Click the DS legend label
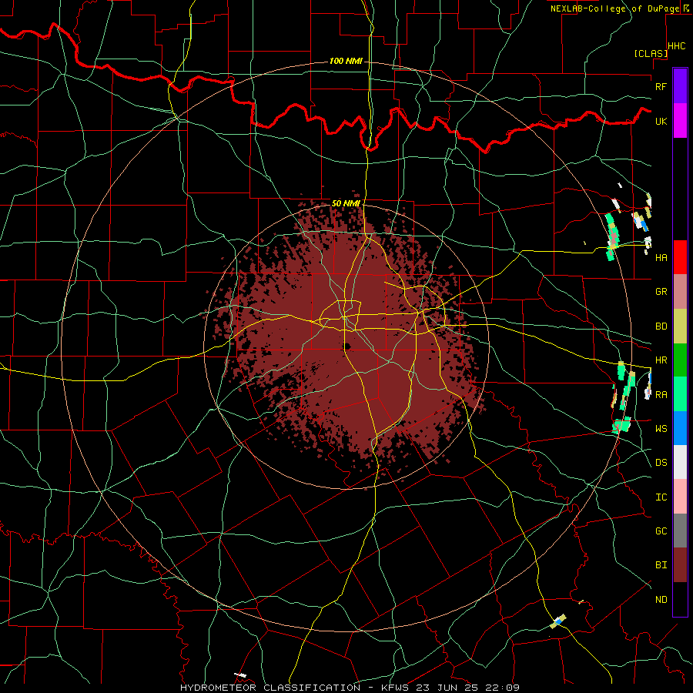 pyautogui.click(x=661, y=463)
